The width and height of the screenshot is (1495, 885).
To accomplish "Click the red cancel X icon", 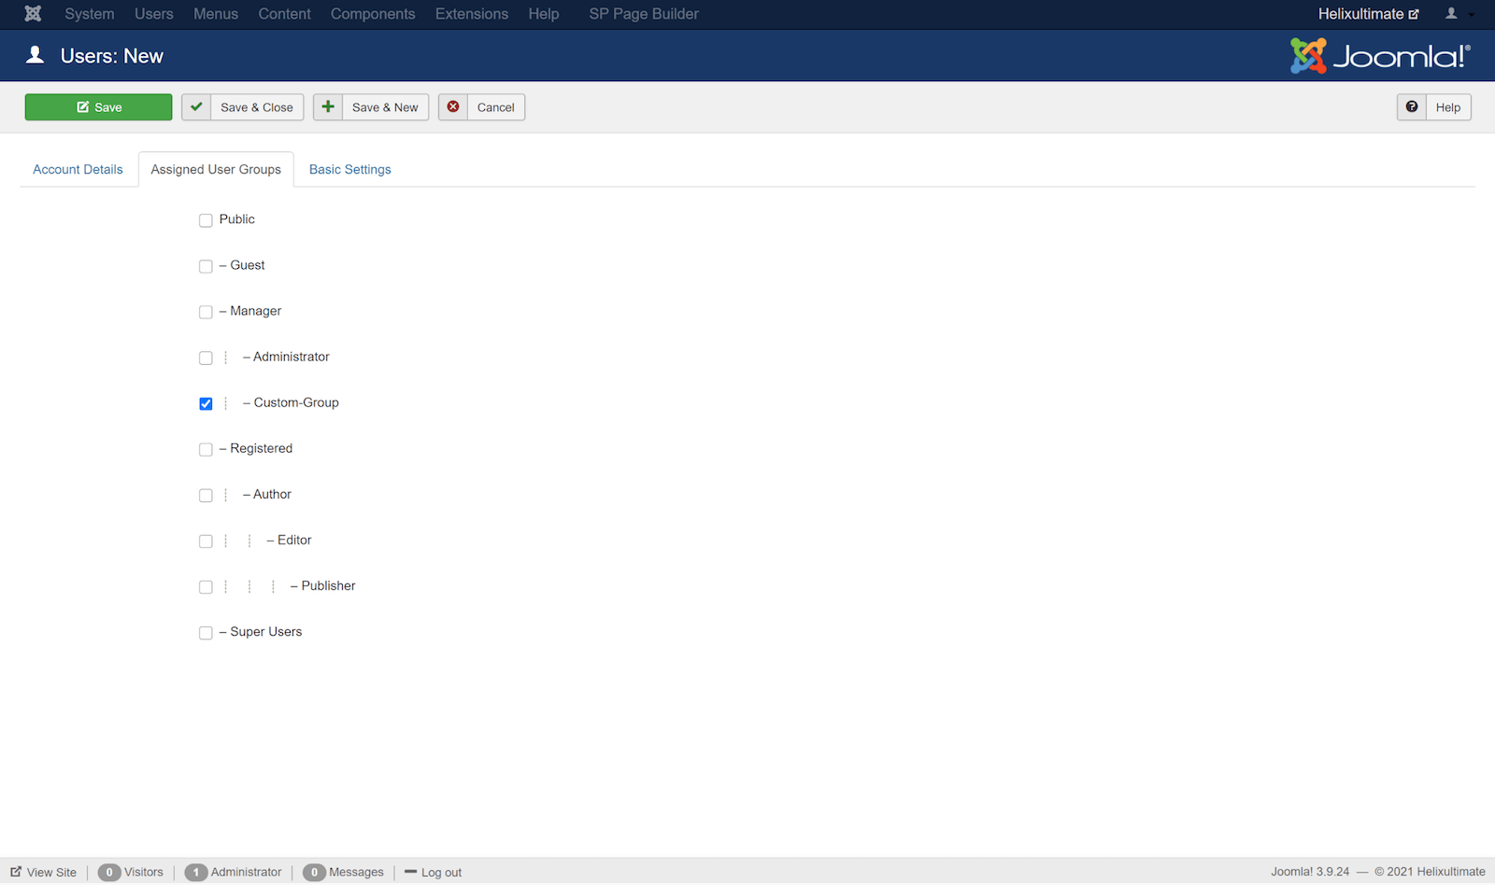I will (x=453, y=107).
